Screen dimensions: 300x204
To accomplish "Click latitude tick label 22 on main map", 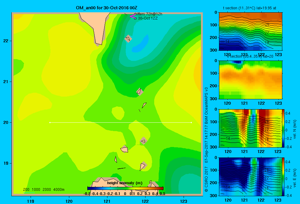I will point(6,41).
